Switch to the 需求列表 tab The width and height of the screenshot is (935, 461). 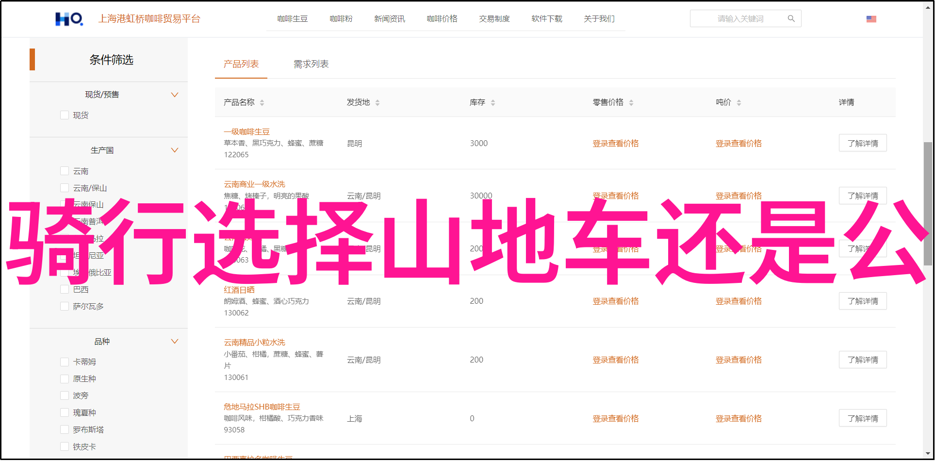click(x=311, y=64)
